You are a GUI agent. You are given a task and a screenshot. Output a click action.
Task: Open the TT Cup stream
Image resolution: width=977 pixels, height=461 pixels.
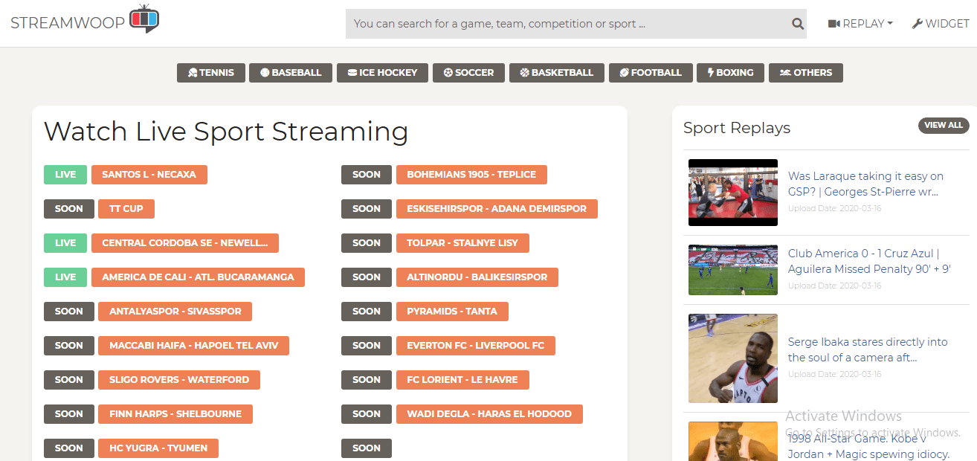pyautogui.click(x=126, y=209)
